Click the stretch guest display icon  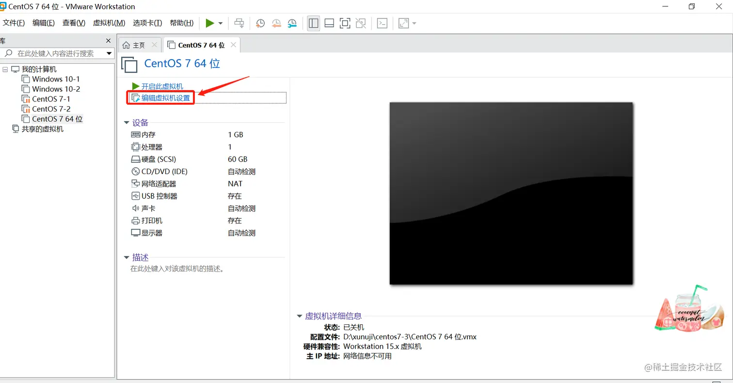tap(403, 23)
